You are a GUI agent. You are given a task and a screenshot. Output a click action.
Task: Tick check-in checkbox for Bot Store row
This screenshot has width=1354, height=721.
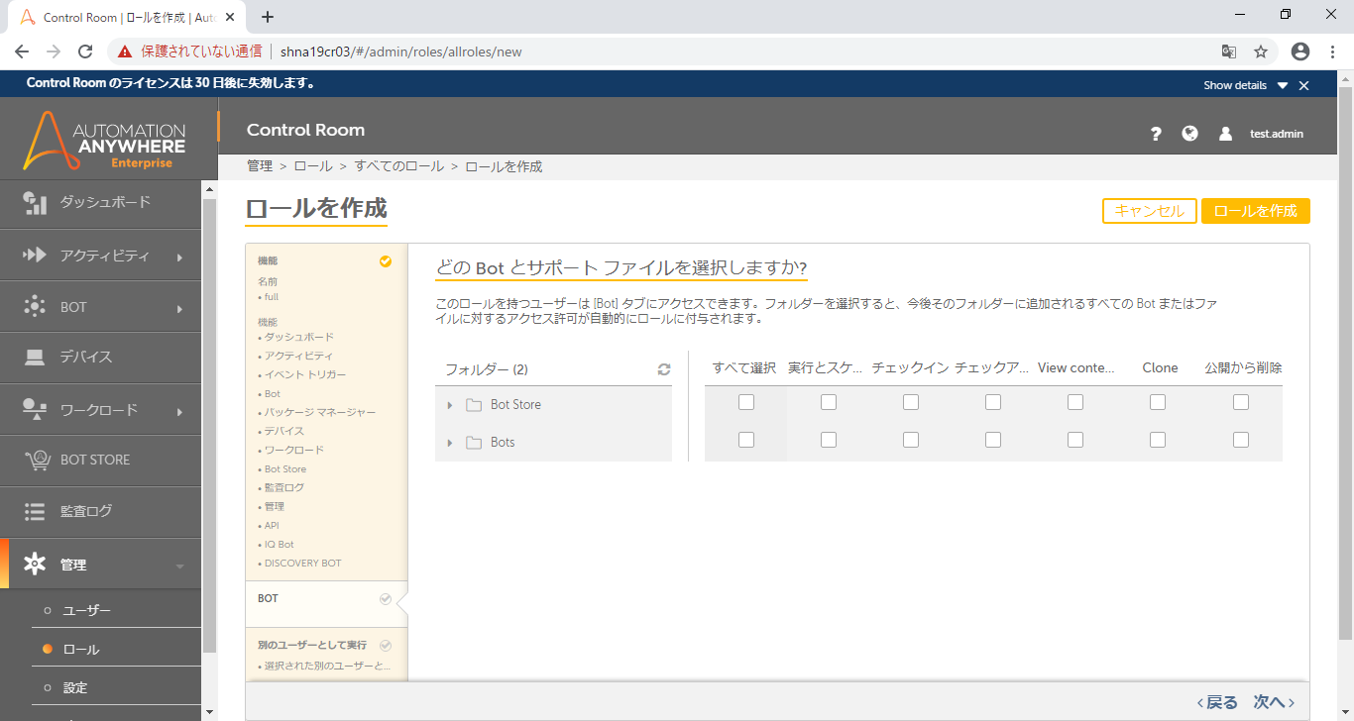[x=911, y=402]
